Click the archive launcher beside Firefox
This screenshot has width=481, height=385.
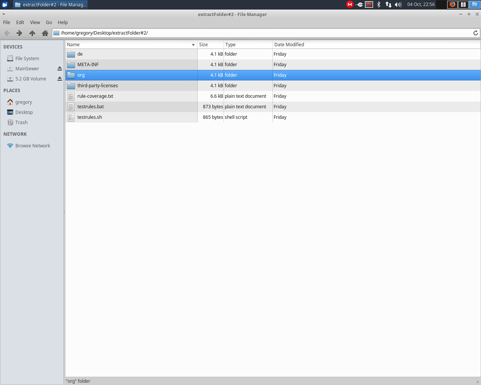tap(463, 5)
